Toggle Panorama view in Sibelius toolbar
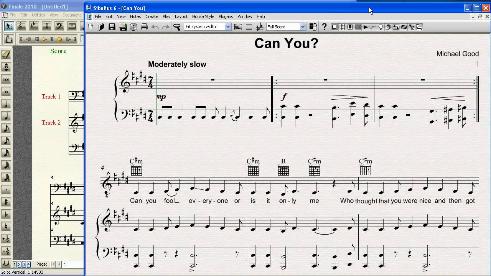 (238, 27)
